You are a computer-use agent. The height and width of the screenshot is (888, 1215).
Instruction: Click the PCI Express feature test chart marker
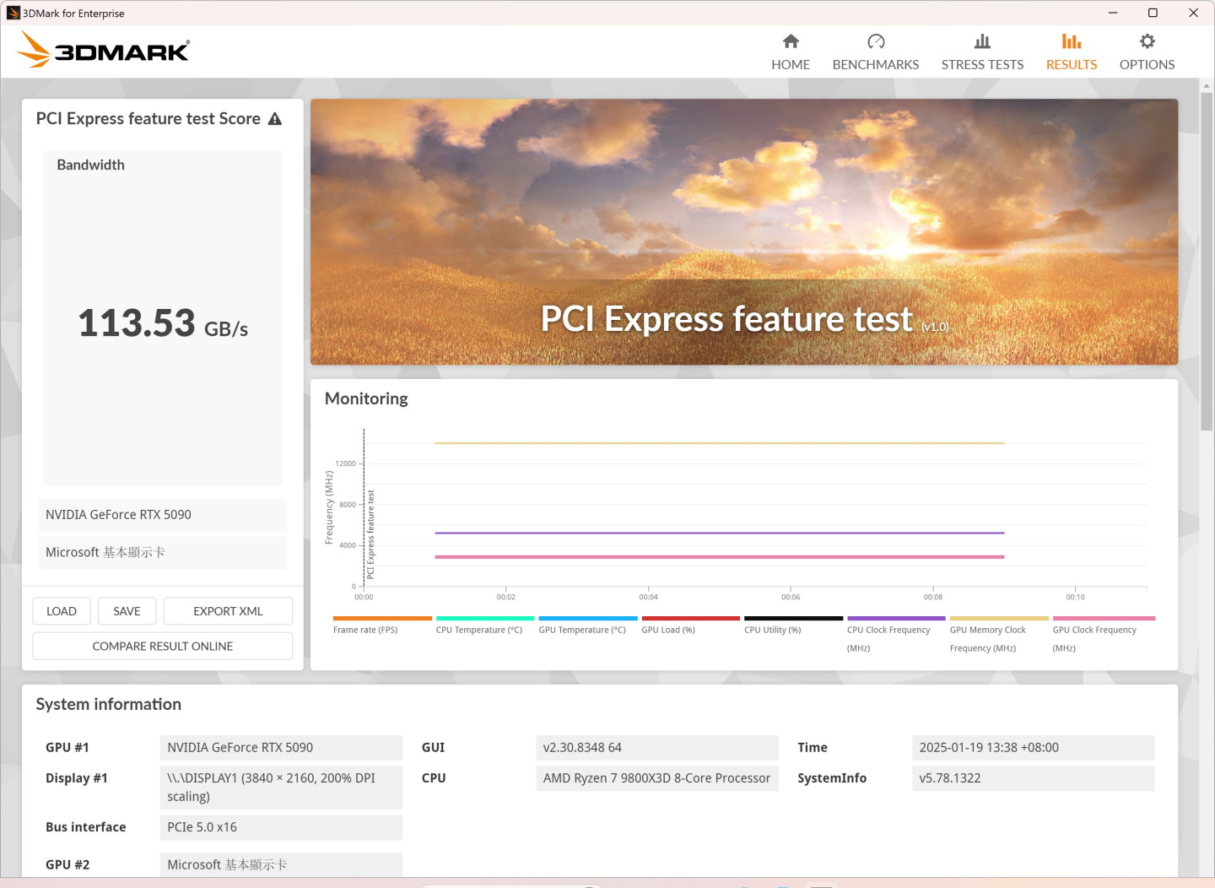pos(370,533)
